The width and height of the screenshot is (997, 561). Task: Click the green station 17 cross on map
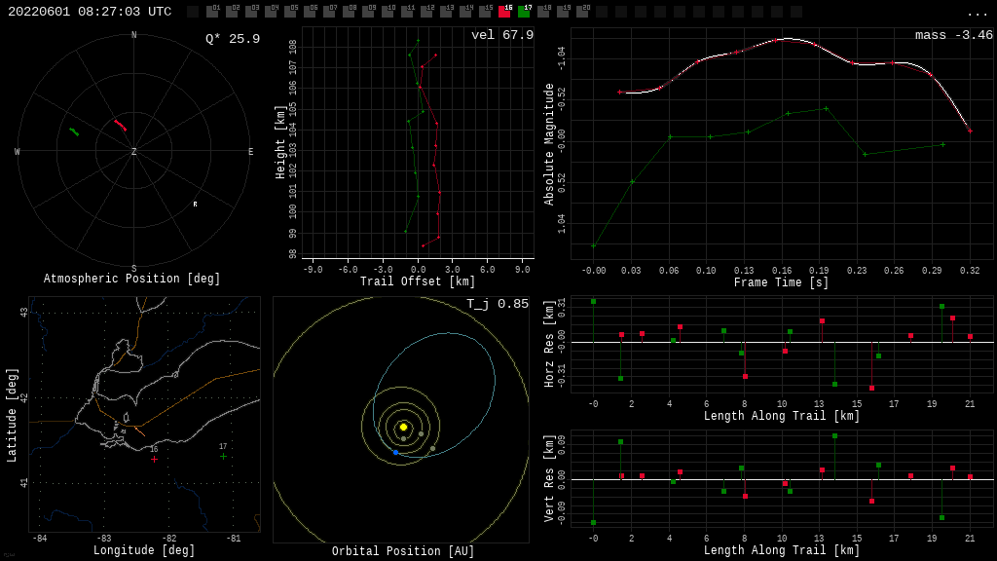click(223, 456)
